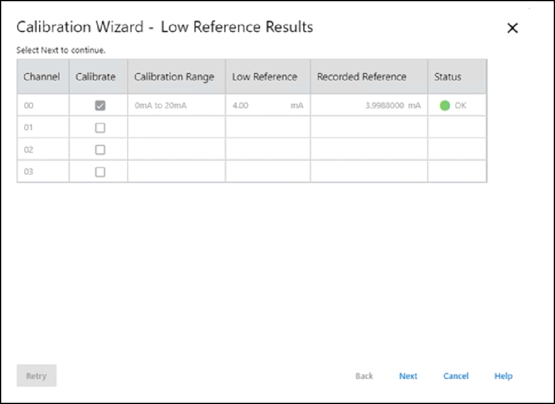555x404 pixels.
Task: Click the Retry button
Action: tap(36, 376)
